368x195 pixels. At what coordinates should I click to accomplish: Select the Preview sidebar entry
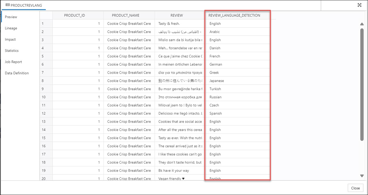point(11,17)
